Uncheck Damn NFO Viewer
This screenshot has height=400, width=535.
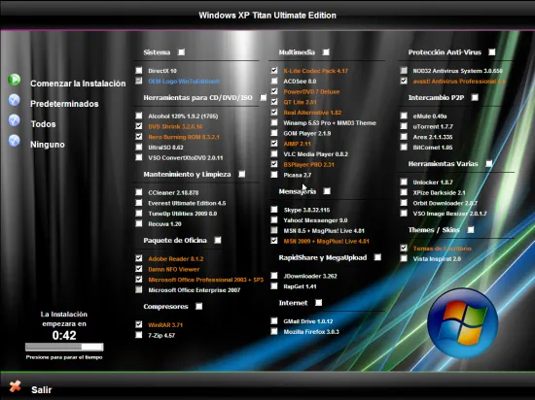(x=139, y=269)
